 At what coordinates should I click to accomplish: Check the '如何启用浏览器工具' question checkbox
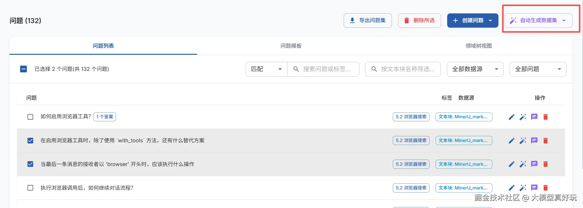coord(30,117)
